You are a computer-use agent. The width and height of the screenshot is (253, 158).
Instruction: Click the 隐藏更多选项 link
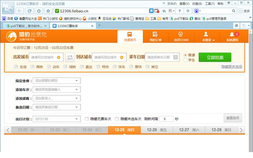click(x=231, y=67)
